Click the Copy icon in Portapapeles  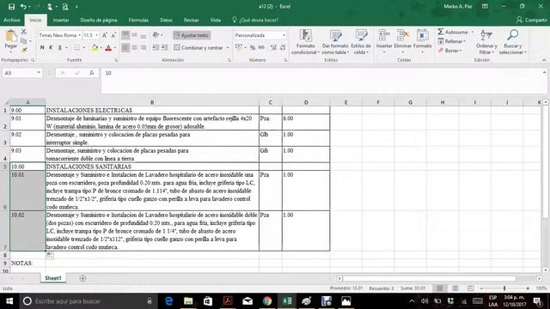pos(24,41)
